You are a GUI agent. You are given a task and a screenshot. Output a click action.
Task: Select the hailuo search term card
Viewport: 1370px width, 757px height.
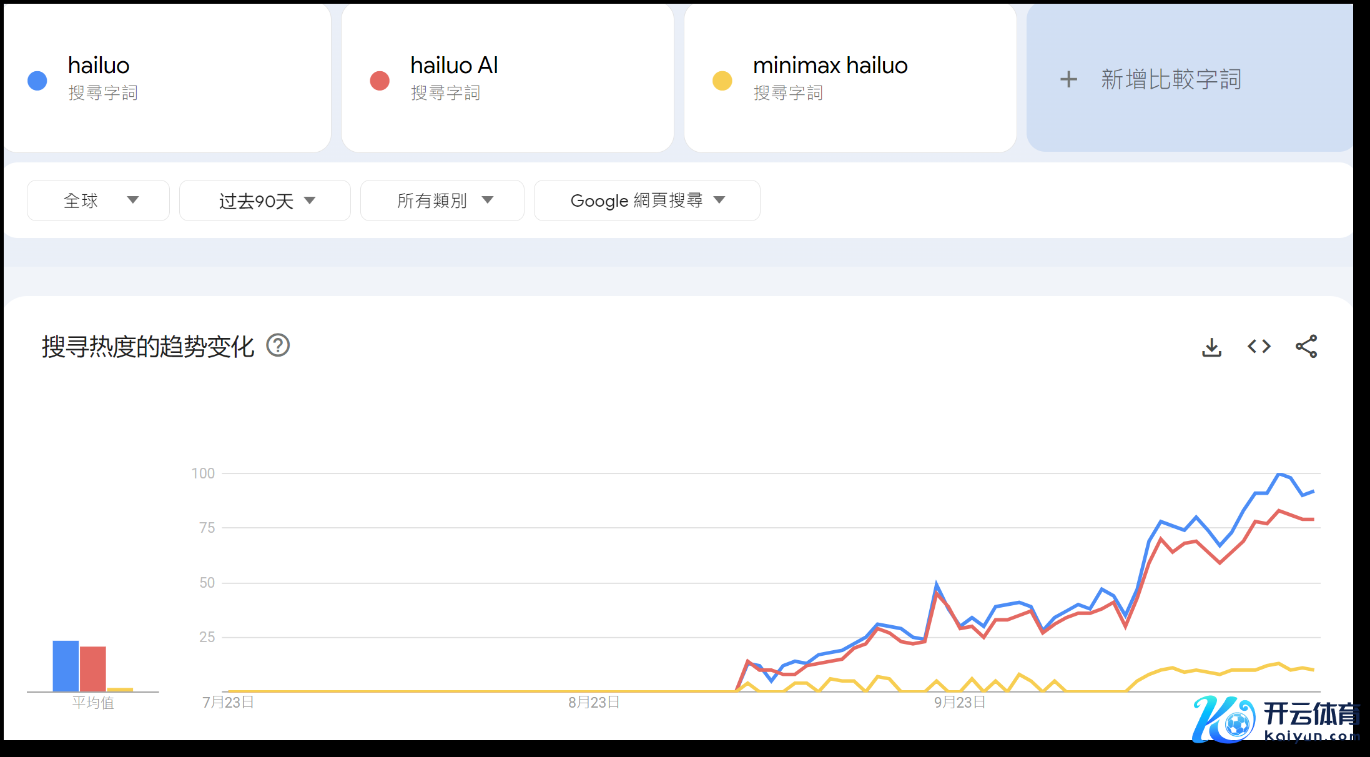167,77
